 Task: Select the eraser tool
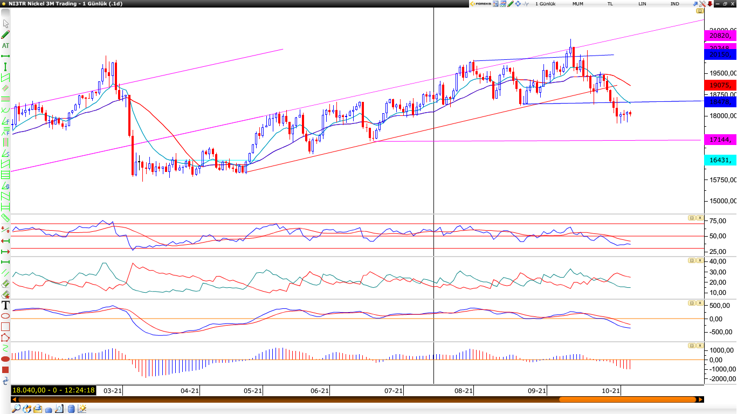5,284
